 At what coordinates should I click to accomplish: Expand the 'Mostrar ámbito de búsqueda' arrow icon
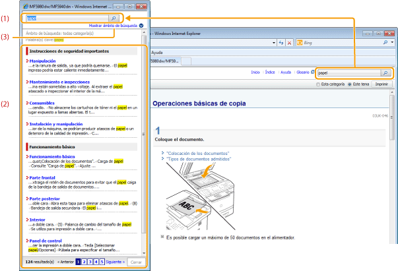click(x=142, y=25)
